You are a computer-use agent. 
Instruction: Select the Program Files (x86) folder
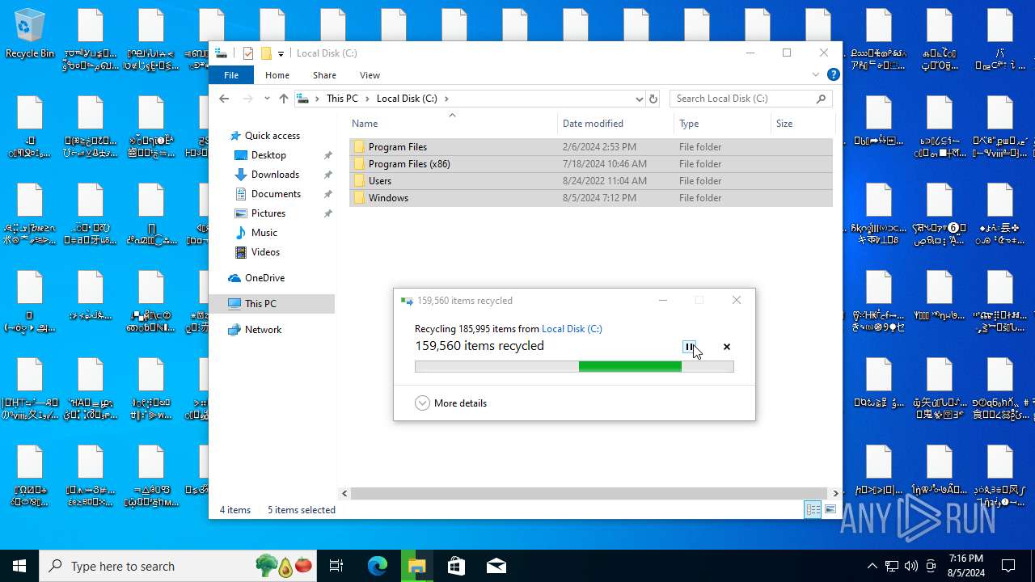point(591,164)
